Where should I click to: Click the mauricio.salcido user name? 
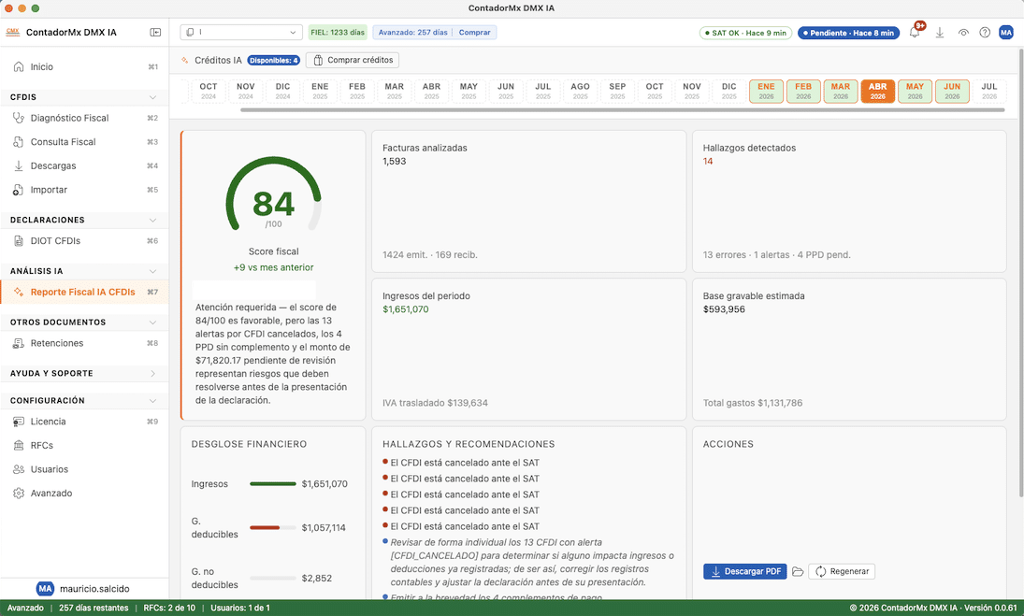94,589
